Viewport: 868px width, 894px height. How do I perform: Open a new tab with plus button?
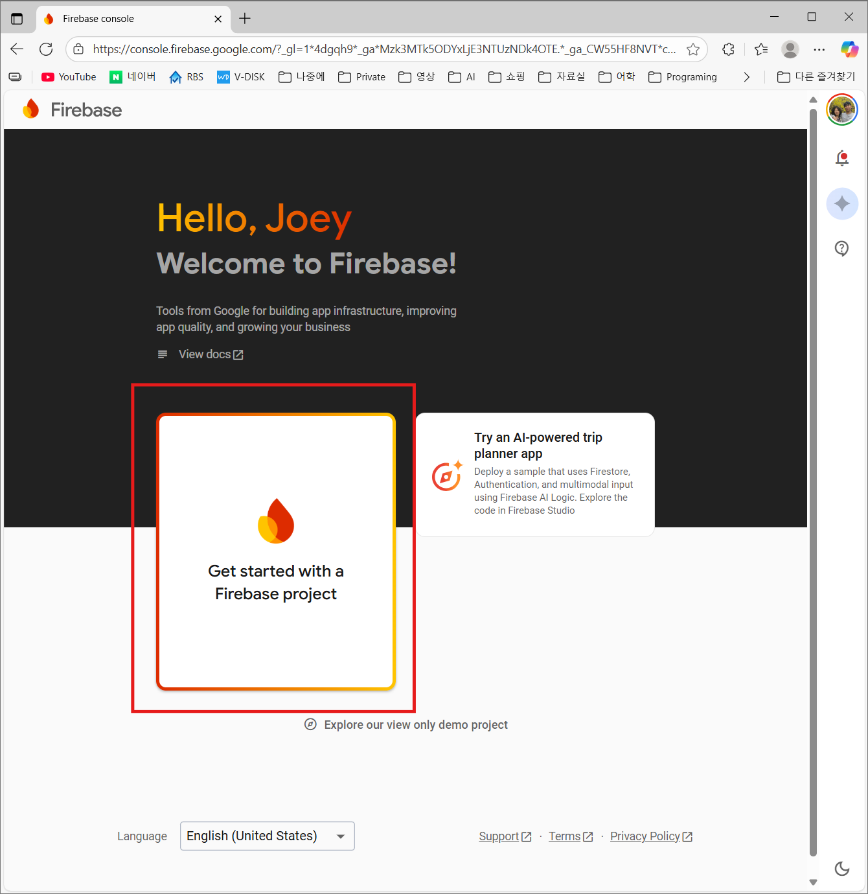pos(245,19)
